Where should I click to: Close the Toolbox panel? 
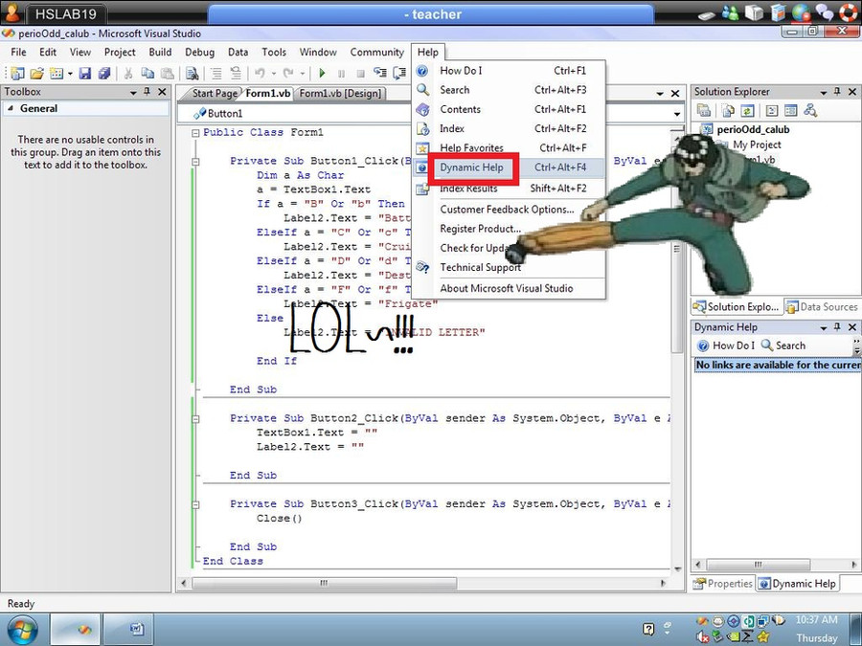[162, 92]
